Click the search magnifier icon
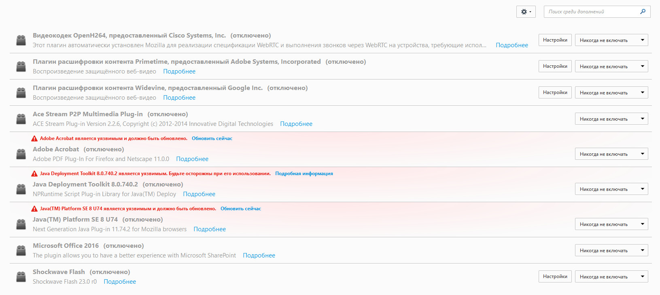 coord(643,12)
